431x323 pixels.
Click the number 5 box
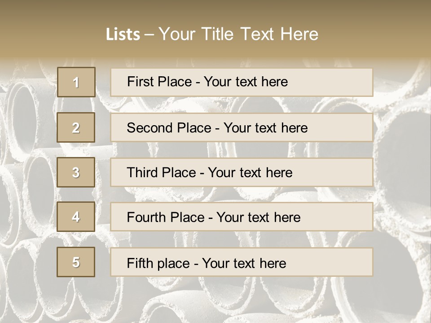76,262
